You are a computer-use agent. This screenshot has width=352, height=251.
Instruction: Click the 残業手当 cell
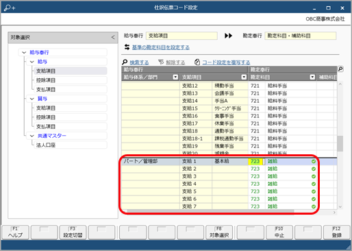(230, 146)
